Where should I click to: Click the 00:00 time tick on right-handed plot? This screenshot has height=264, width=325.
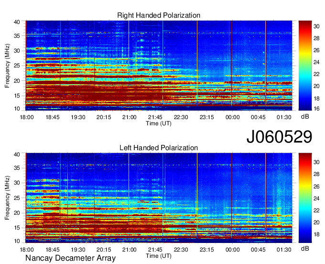tap(232, 117)
